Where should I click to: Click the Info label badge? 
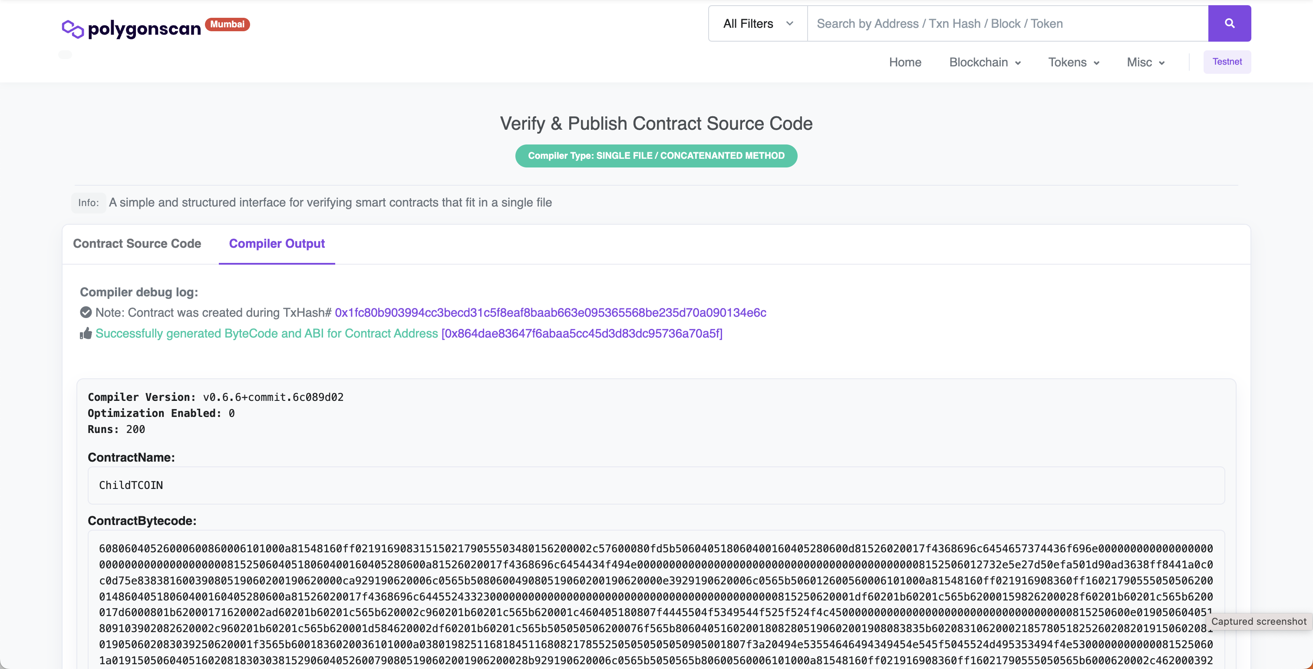(x=88, y=202)
